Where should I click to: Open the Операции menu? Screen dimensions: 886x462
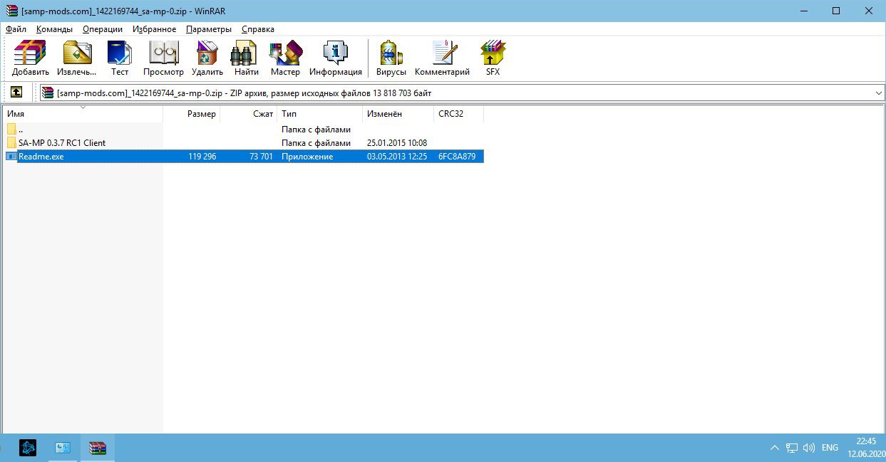tap(103, 29)
